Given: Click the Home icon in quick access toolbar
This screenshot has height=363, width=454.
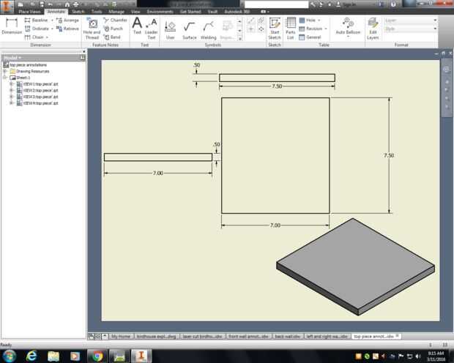Looking at the screenshot, I should click(x=67, y=4).
